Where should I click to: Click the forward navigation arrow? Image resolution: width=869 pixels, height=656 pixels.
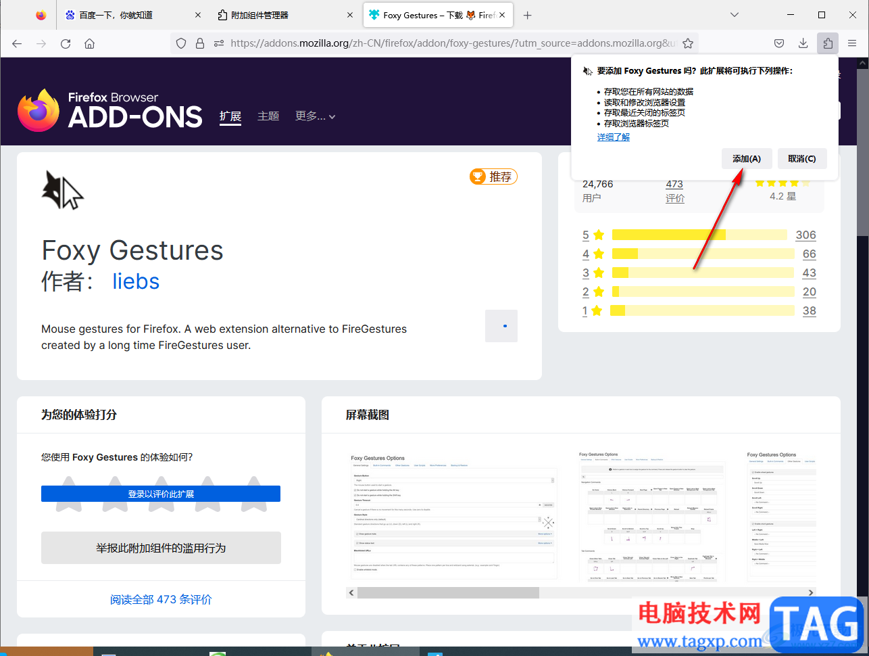tap(41, 43)
